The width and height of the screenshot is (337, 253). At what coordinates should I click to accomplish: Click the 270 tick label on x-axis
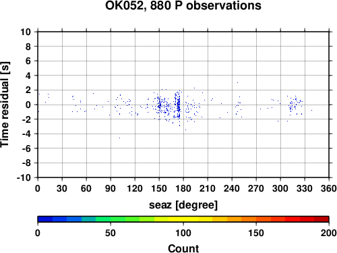coord(256,188)
